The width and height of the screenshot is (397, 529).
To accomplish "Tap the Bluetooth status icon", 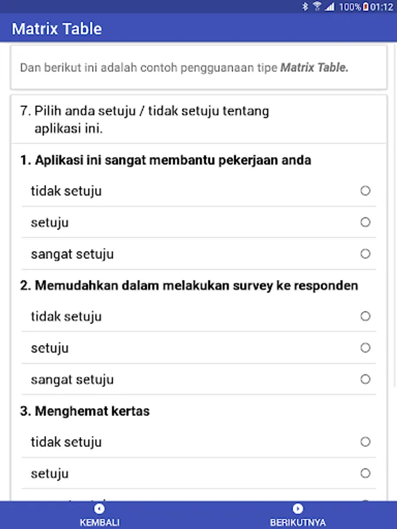I will (x=305, y=6).
